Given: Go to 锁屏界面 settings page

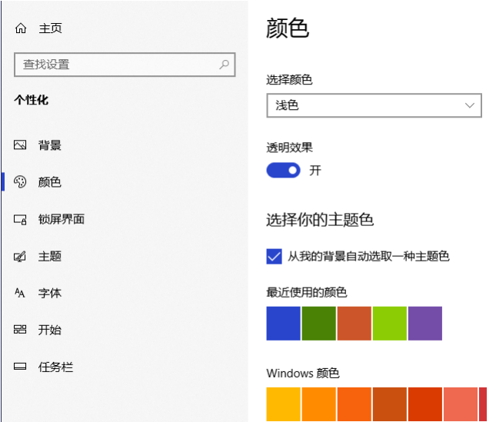Looking at the screenshot, I should (62, 220).
